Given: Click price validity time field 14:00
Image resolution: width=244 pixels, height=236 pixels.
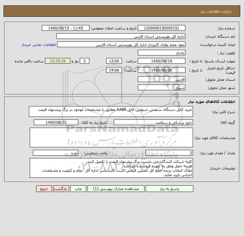Looking at the screenshot, I should coord(114,70).
